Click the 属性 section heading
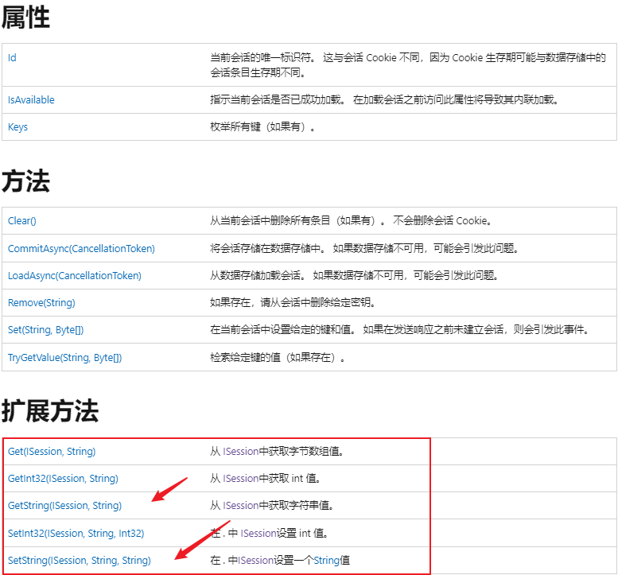The image size is (618, 575). 25,17
